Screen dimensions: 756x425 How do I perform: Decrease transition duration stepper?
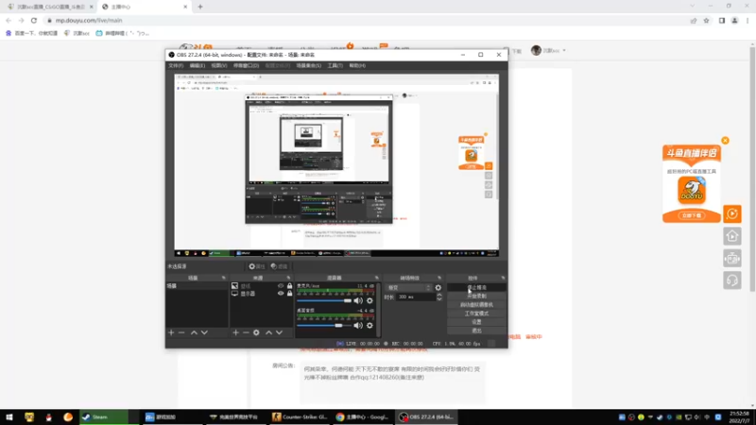click(438, 299)
